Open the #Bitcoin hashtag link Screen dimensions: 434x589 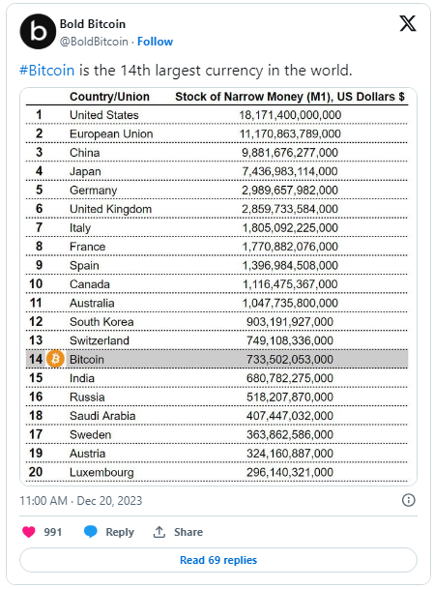tap(47, 71)
